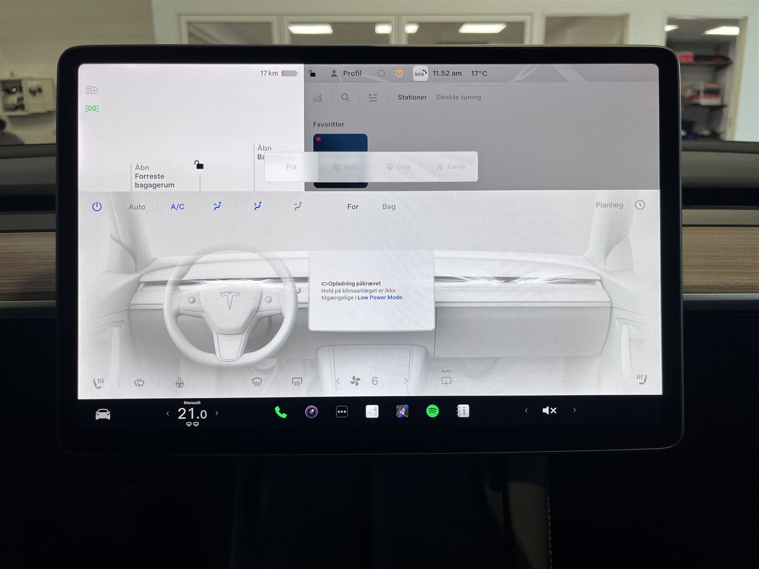Open the Profil menu
This screenshot has width=759, height=569.
[x=346, y=73]
